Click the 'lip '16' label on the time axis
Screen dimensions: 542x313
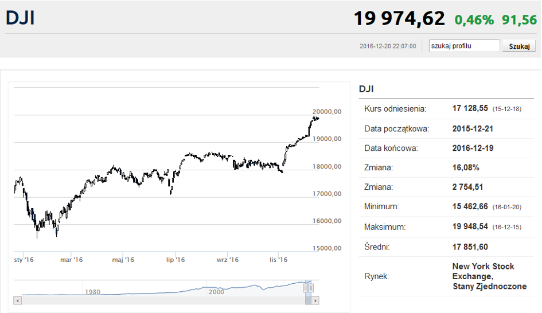point(176,260)
